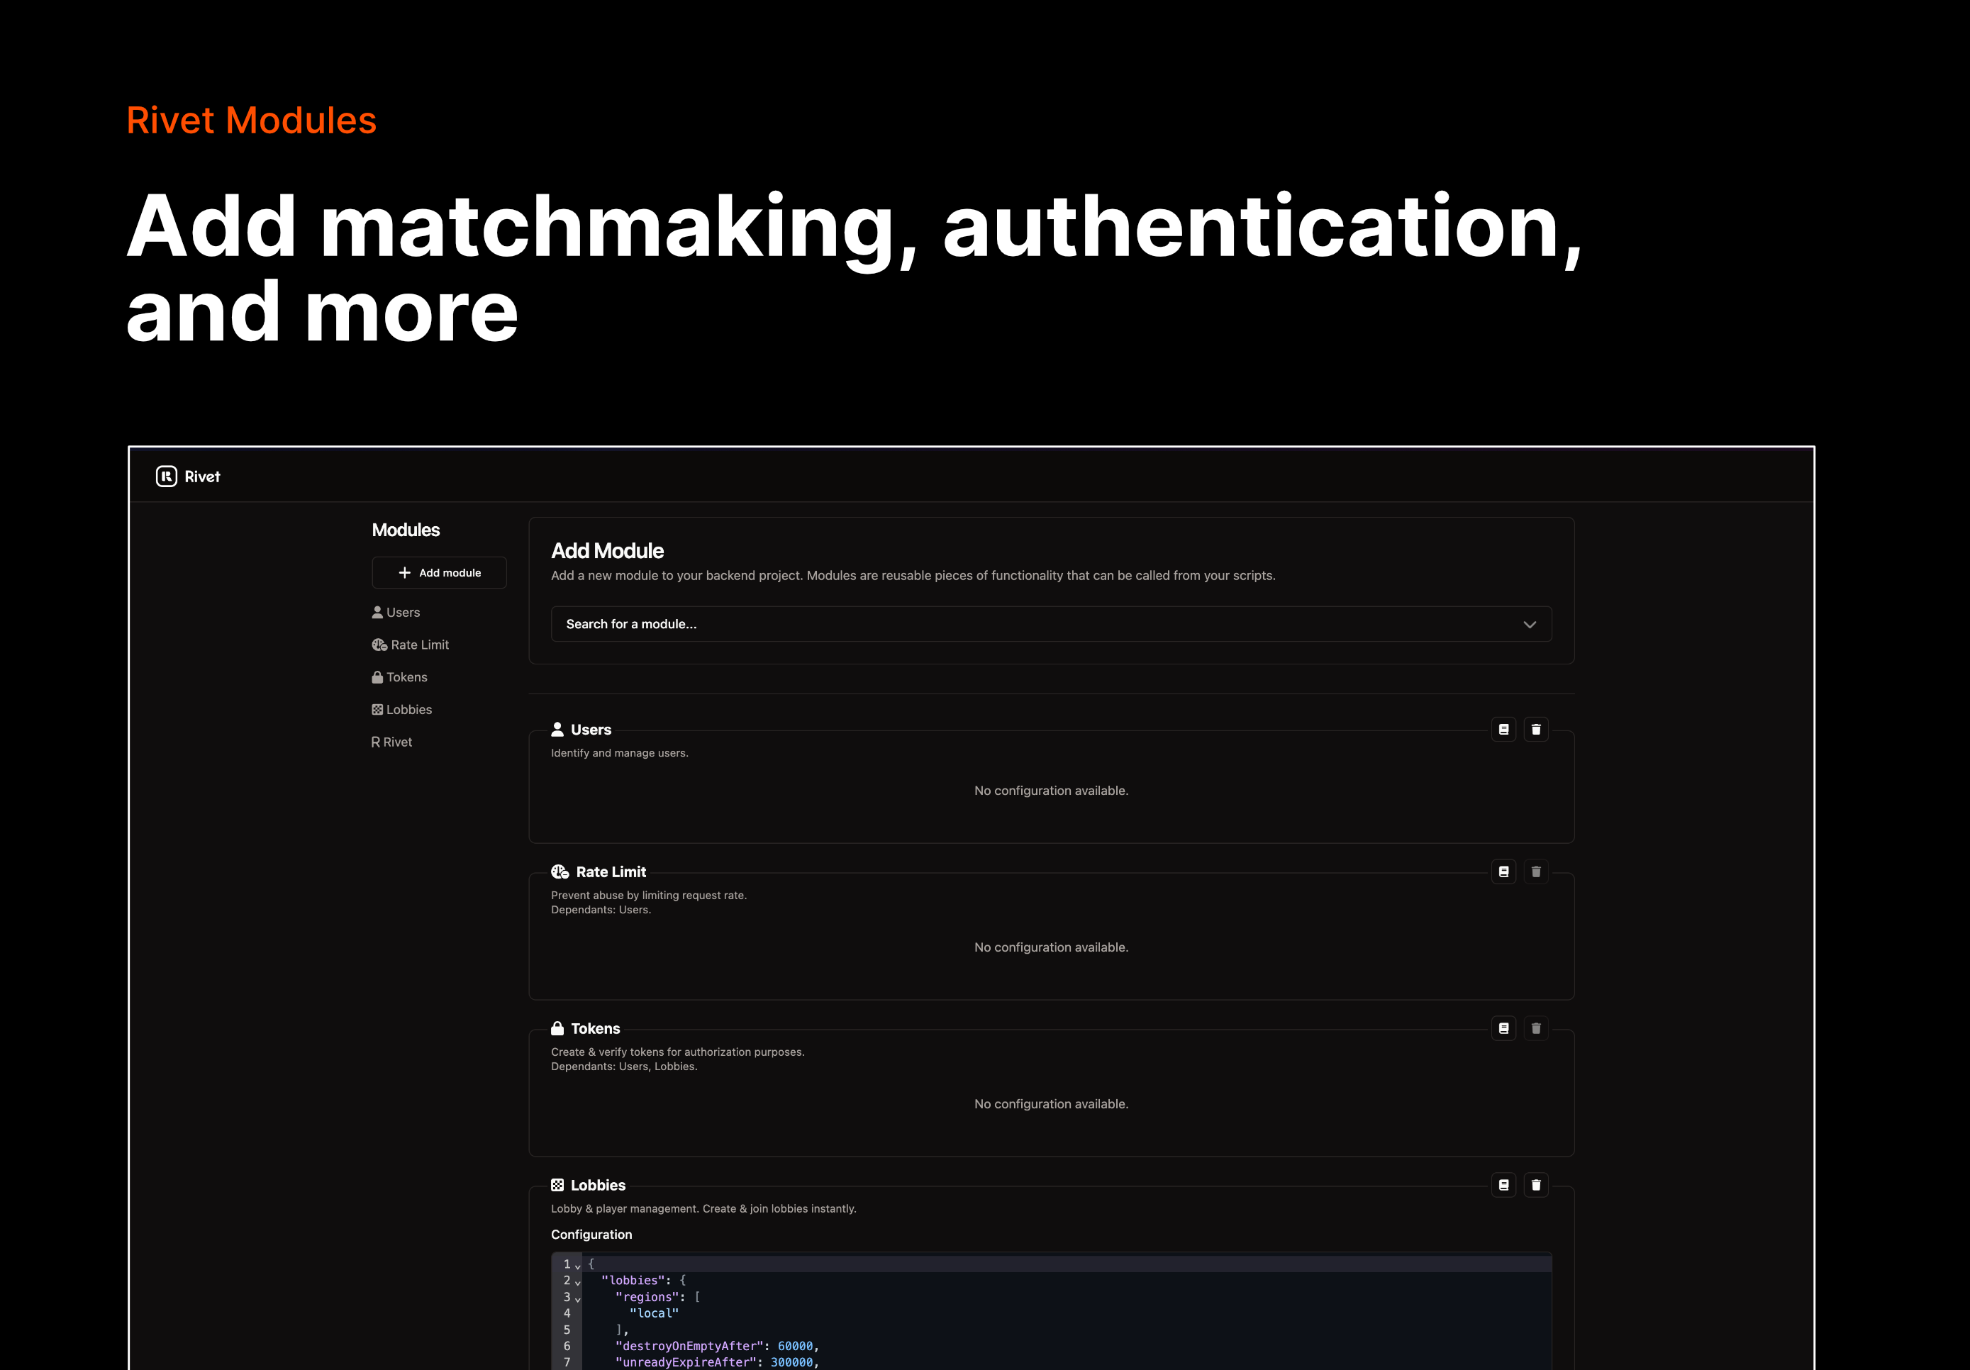Screen dimensions: 1970x1370
Task: Click the Users card person icon
Action: [557, 729]
